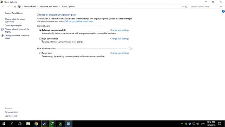Click the shield icon beside display option
Viewport: 225px width, 127px height.
(2, 29)
